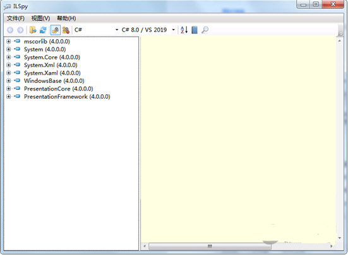Click the System.Xml assembly icon

coord(17,65)
